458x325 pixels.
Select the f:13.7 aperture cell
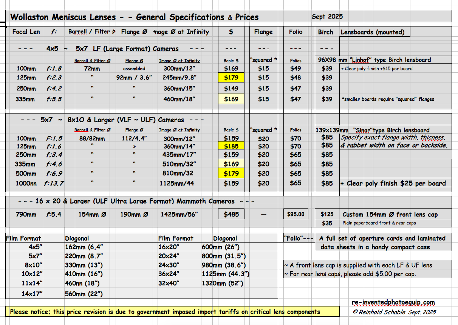click(x=54, y=183)
